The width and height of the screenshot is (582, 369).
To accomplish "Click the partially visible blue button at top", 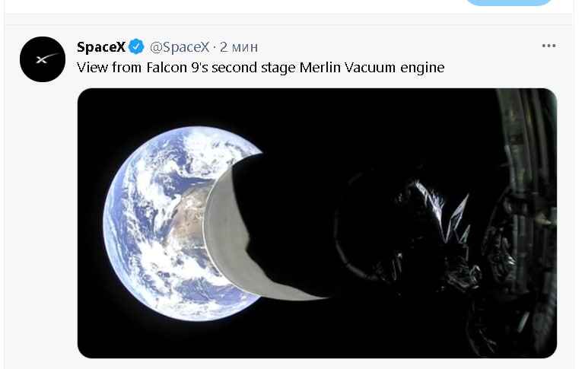I will [x=508, y=2].
